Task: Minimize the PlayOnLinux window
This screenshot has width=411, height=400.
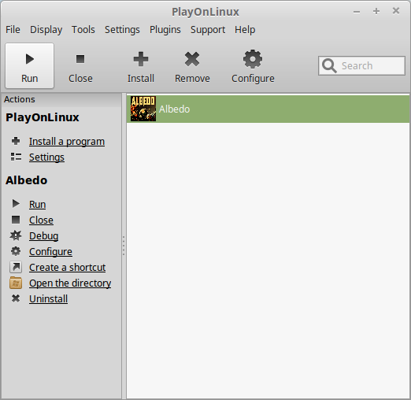Action: [357, 12]
